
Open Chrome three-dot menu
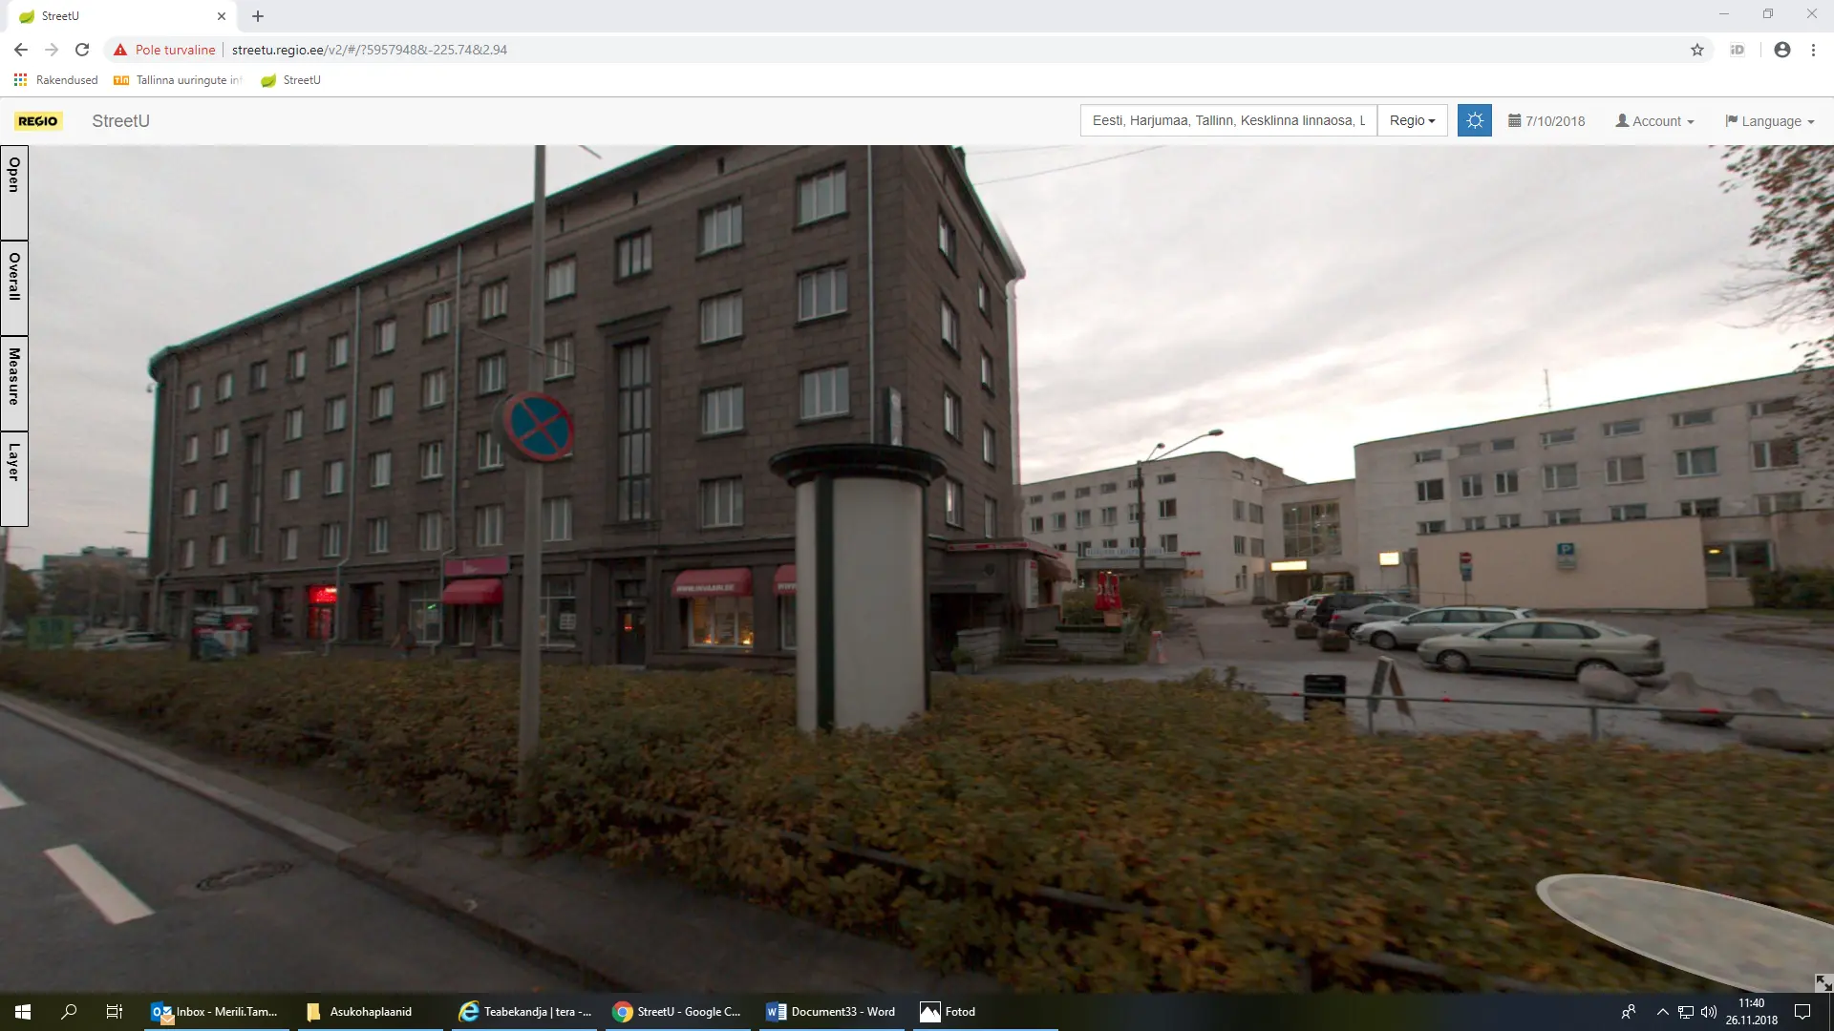(x=1813, y=50)
